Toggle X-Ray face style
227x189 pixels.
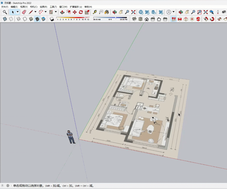click(5, 19)
